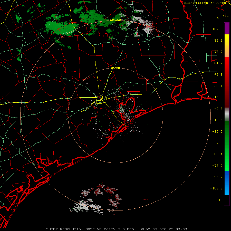Click the 30.1 velocity scale value
The width and height of the screenshot is (231, 231).
[218, 86]
